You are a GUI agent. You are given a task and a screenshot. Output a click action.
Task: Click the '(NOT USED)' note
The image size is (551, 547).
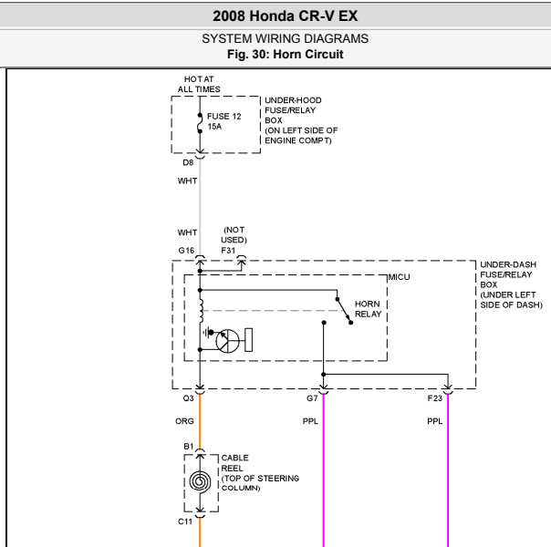coord(234,235)
